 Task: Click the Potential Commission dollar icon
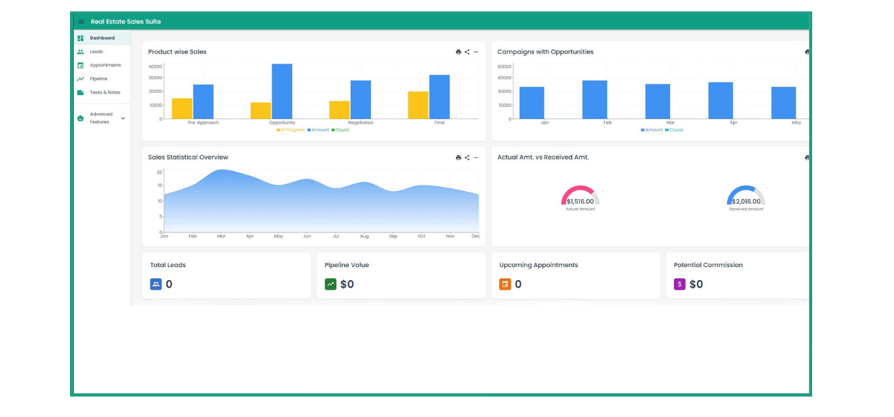click(x=680, y=284)
